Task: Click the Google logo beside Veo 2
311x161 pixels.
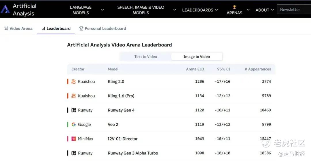Action: (74, 124)
